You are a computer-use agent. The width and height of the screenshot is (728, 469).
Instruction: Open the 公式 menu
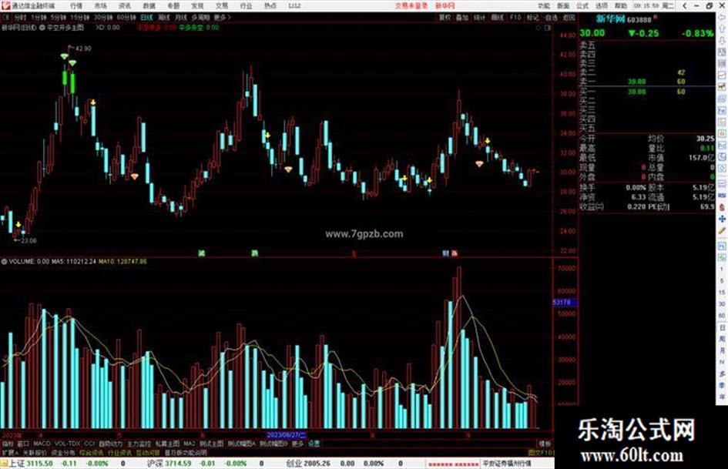pos(582,5)
